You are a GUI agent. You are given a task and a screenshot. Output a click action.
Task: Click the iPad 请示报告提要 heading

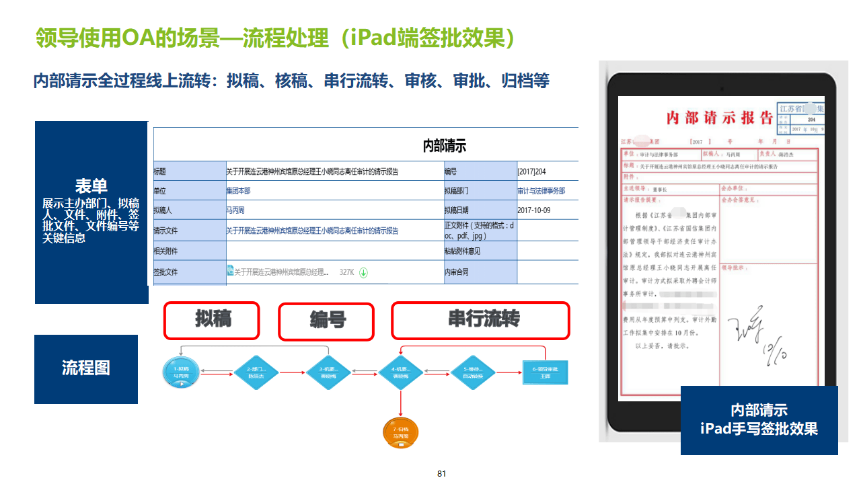click(x=640, y=200)
